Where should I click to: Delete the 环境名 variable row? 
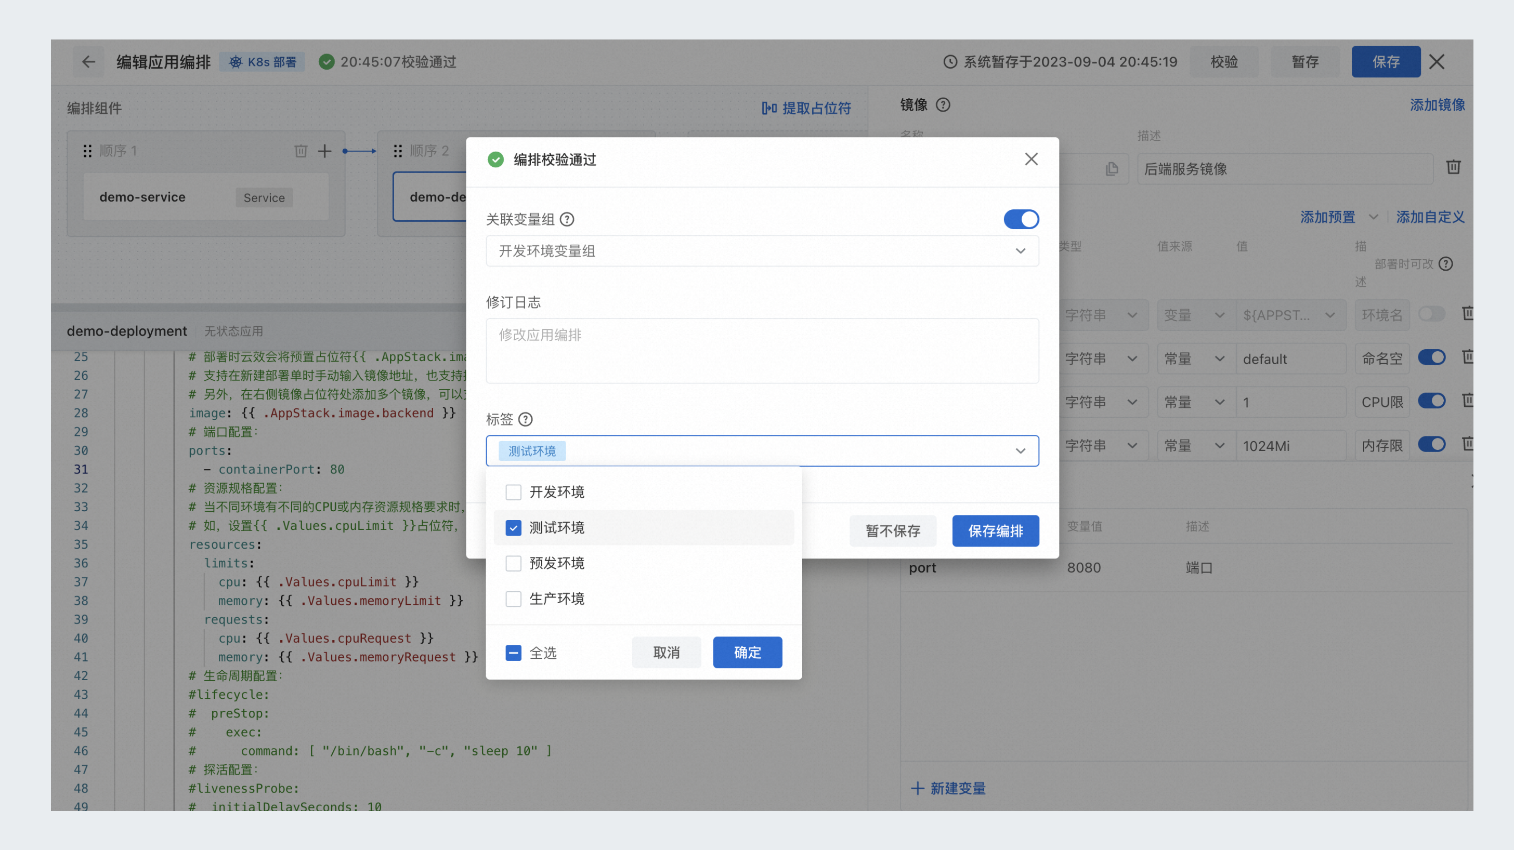click(x=1468, y=314)
